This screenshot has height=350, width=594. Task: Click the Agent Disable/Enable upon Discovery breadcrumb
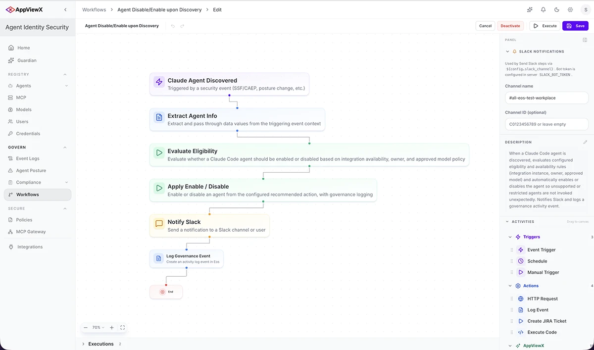[x=159, y=10]
